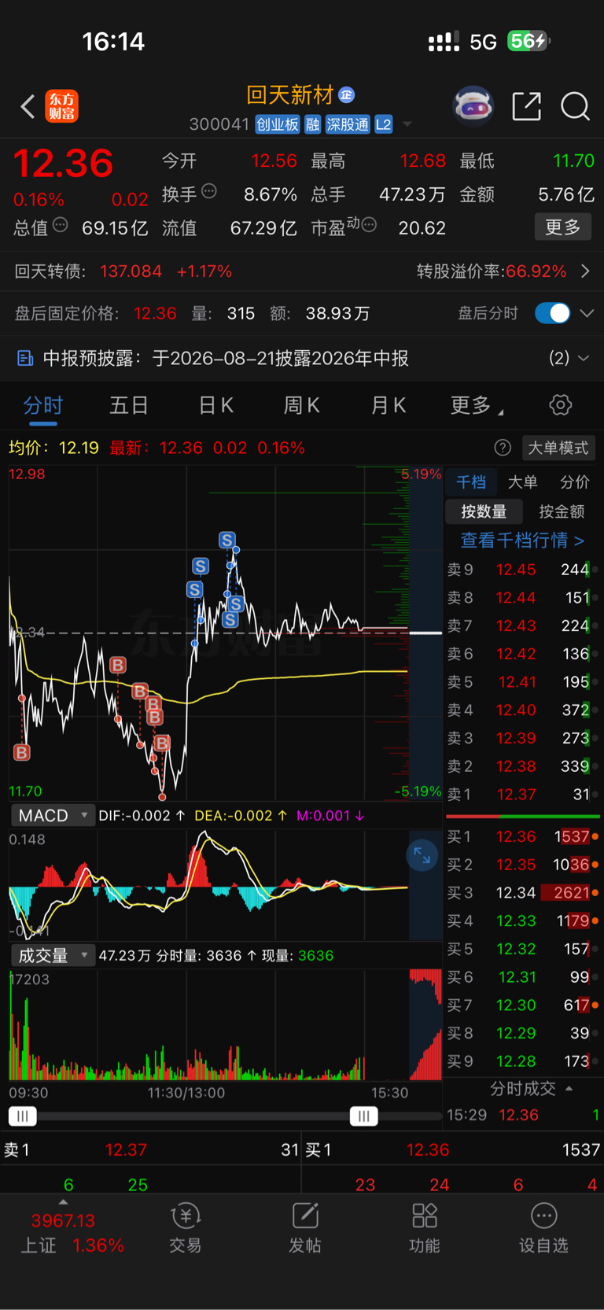Tap the 买1 12.36 order row
Viewport: 604px width, 1310px height.
click(x=522, y=836)
